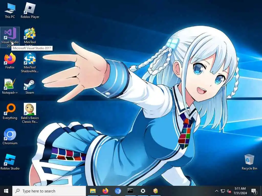262x196 pixels.
Task: Select the Recycle Bin icon
Action: pos(249,162)
